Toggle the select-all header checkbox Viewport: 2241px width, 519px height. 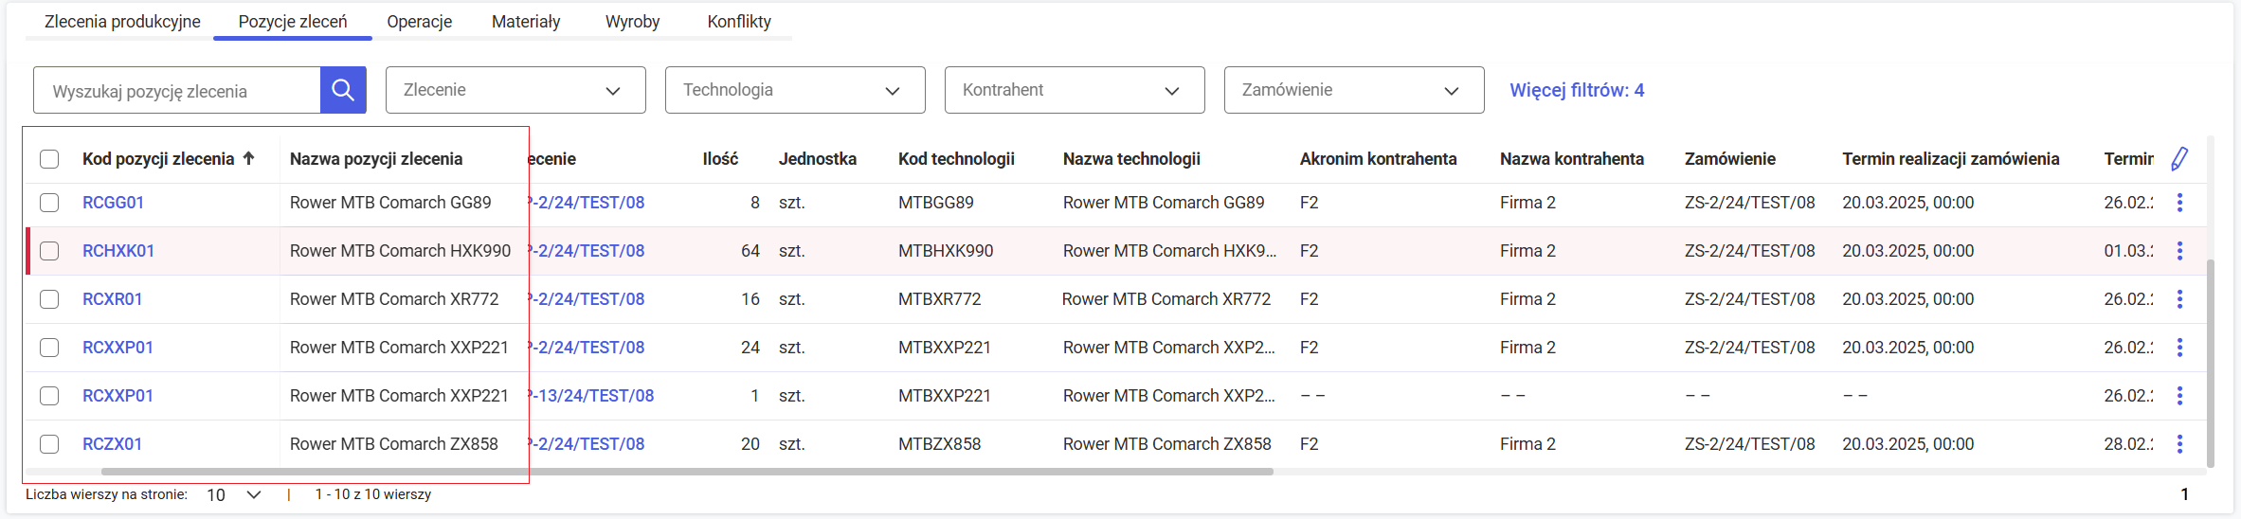coord(49,159)
